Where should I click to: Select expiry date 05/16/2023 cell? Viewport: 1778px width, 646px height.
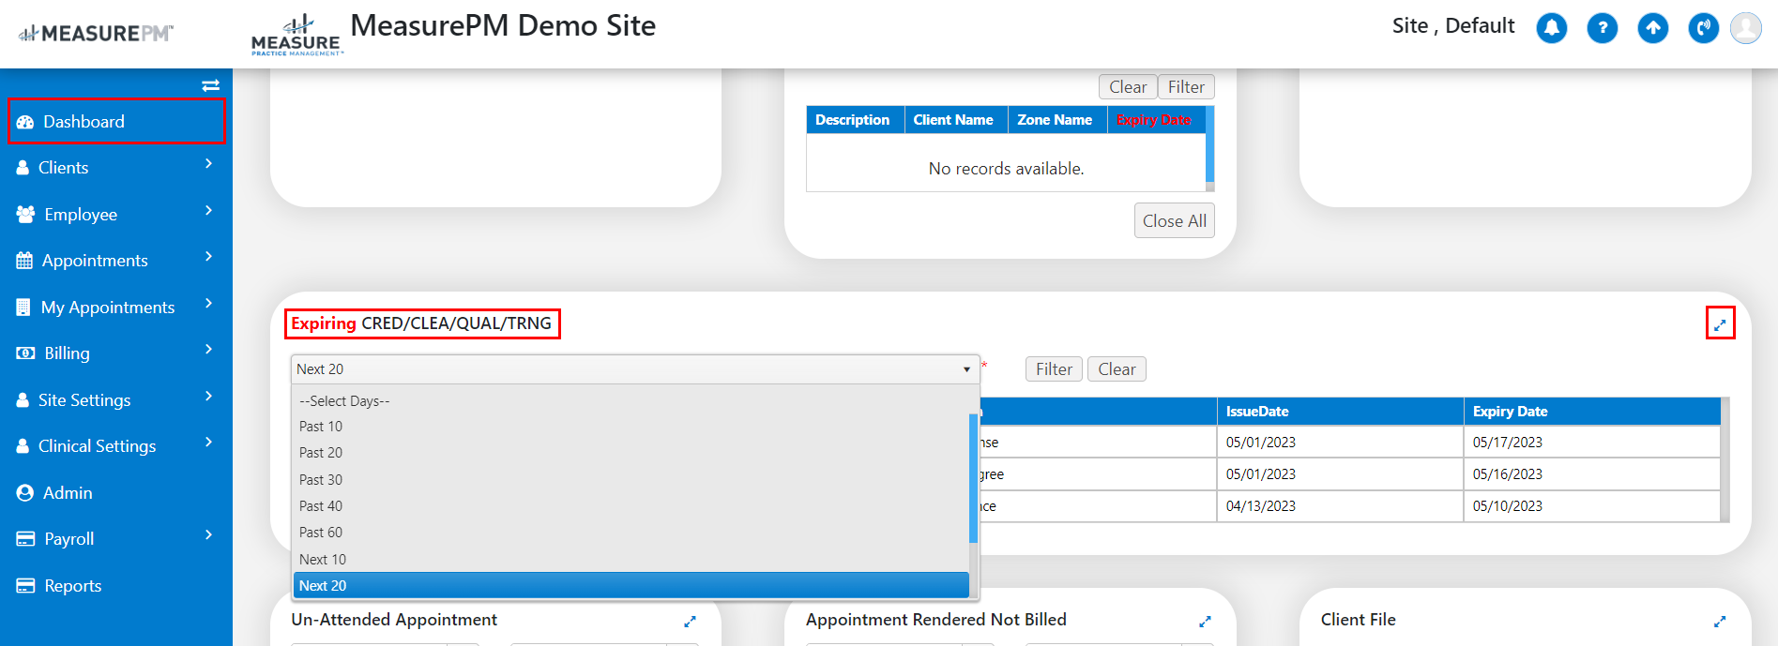[x=1591, y=474]
